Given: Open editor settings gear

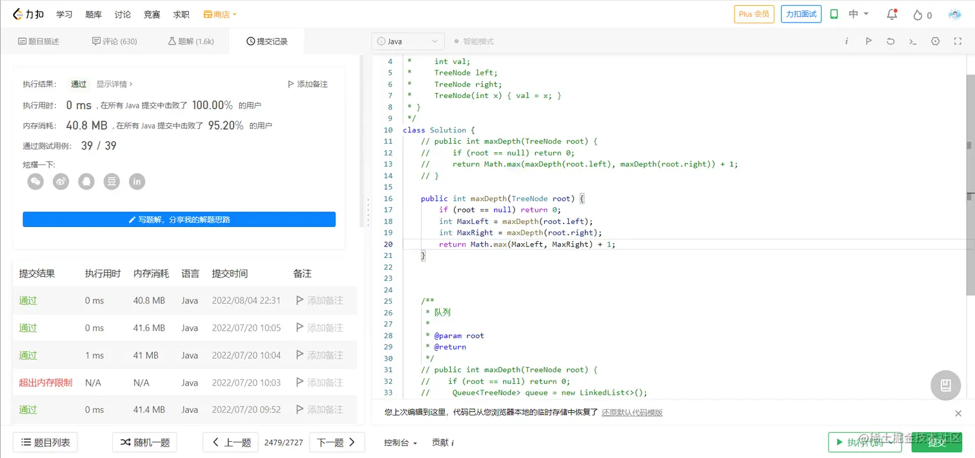Looking at the screenshot, I should point(935,41).
